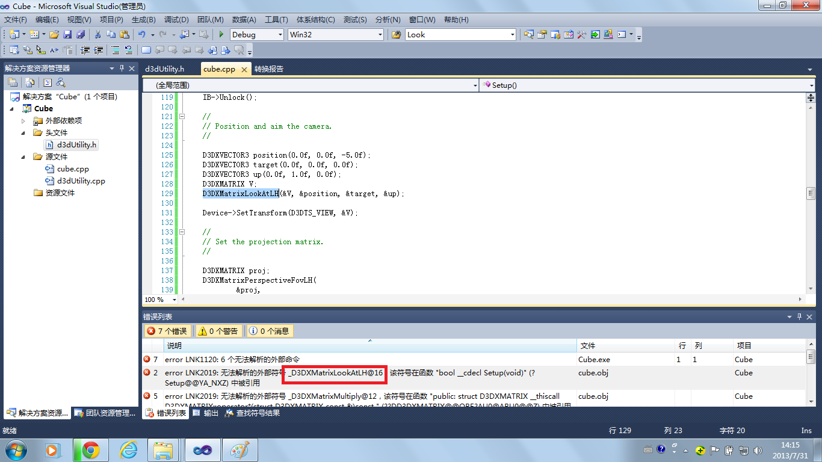
Task: Collapse the 源文件 folder
Action: pos(23,157)
